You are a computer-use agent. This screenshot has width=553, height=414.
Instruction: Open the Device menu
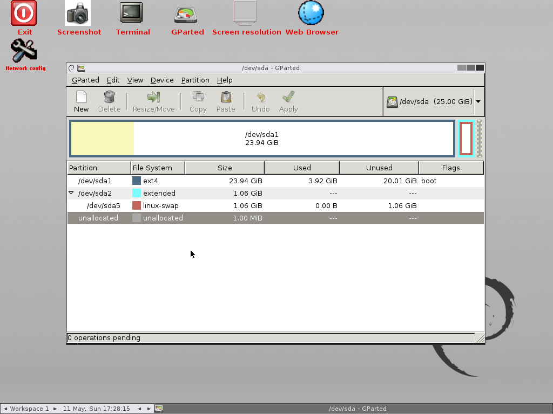tap(162, 80)
